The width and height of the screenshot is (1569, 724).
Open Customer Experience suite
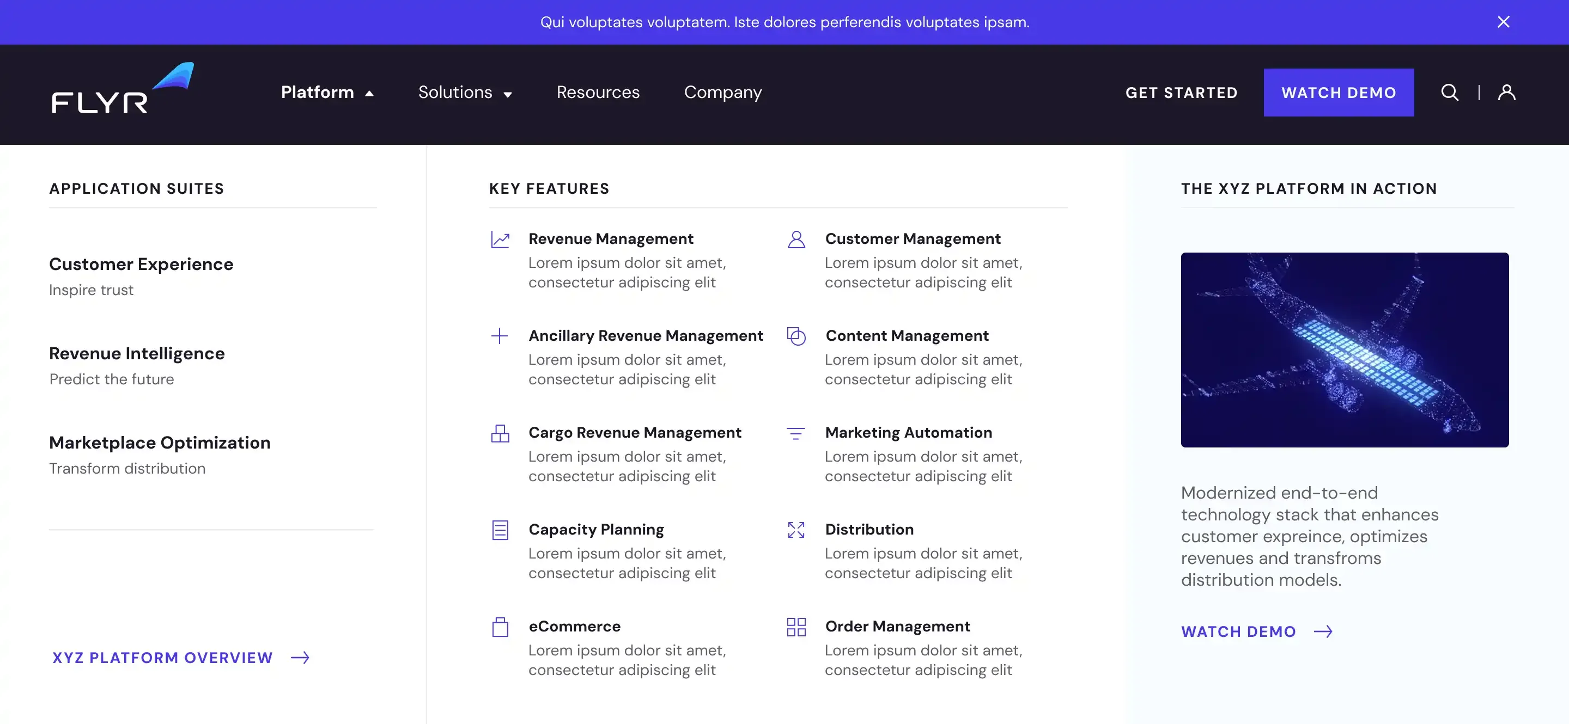point(141,264)
